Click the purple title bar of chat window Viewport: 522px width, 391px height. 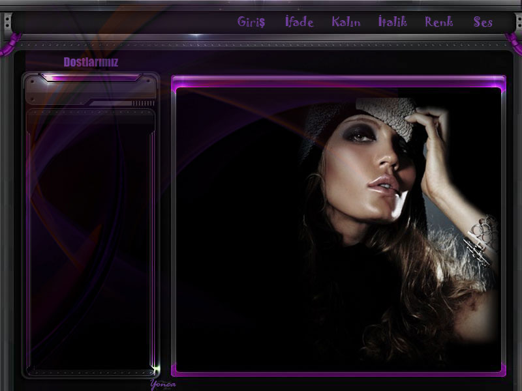(x=338, y=81)
